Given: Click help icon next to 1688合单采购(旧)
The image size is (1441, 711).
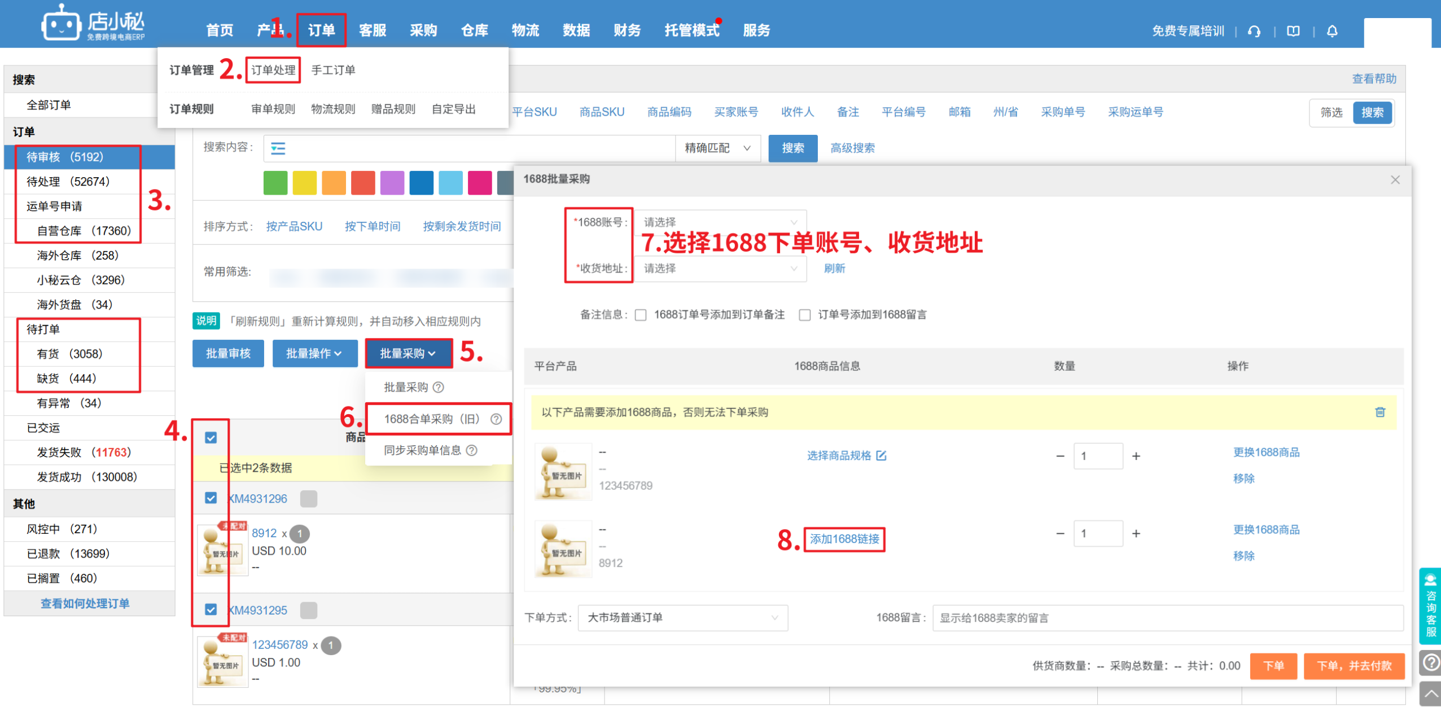Looking at the screenshot, I should point(496,419).
